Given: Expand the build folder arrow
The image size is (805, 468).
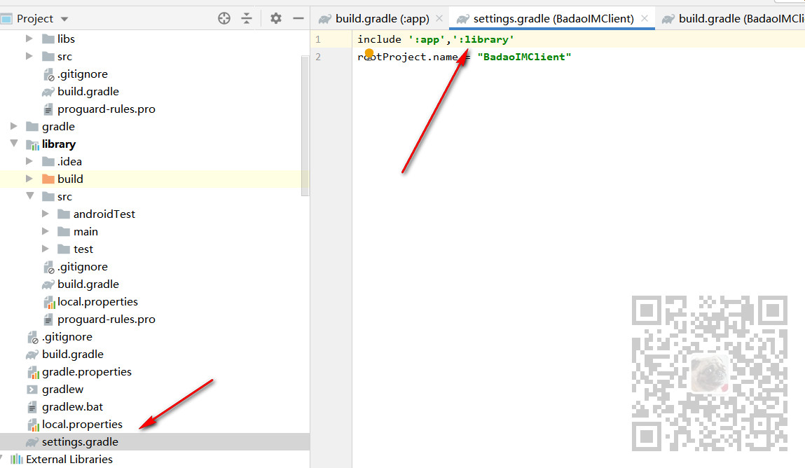Looking at the screenshot, I should pyautogui.click(x=29, y=179).
